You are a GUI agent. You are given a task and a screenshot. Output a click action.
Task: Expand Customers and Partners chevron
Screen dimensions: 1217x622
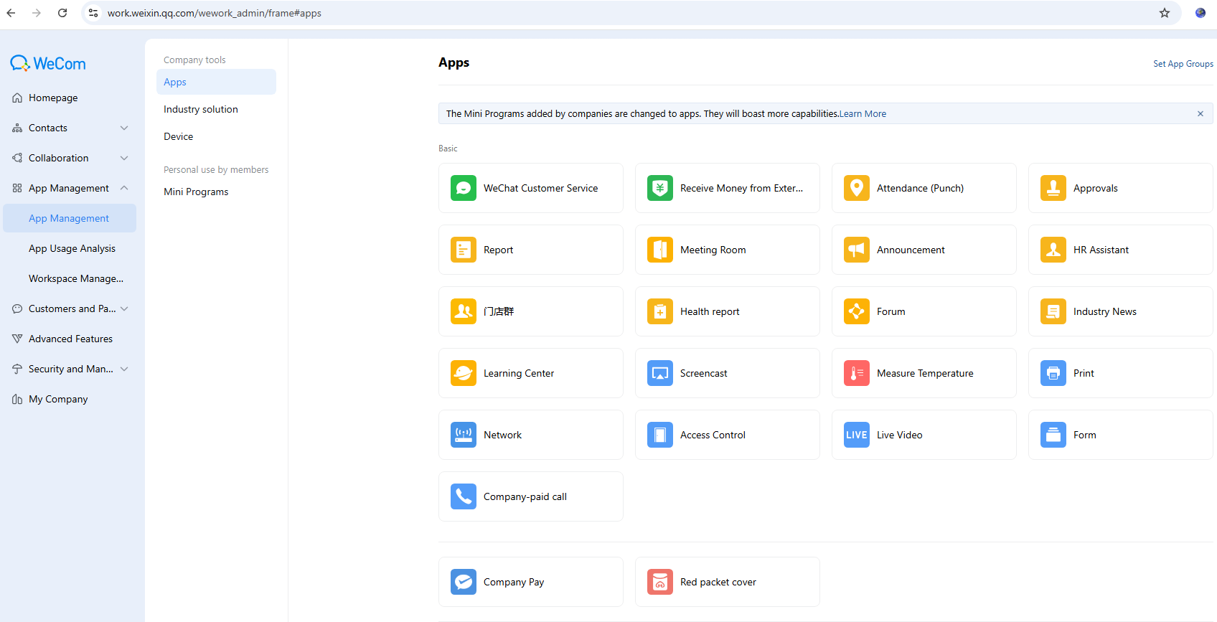124,308
